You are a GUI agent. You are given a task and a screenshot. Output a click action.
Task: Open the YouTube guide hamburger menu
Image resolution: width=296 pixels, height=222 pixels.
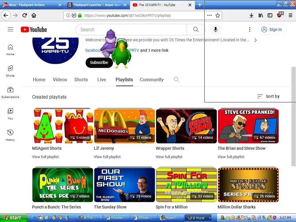tap(10, 29)
